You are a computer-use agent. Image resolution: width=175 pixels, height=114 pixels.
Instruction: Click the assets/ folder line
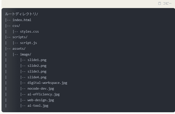pos(19,49)
